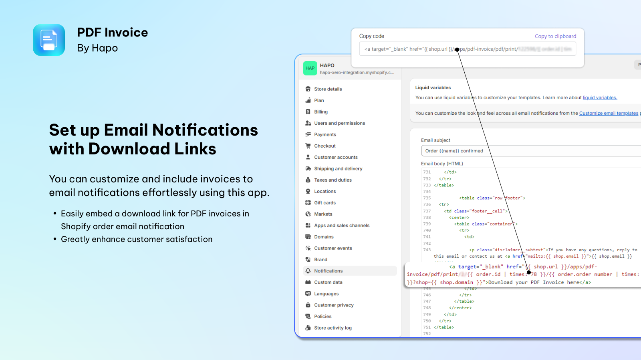641x360 pixels.
Task: Click Copy to clipboard link
Action: [x=555, y=36]
